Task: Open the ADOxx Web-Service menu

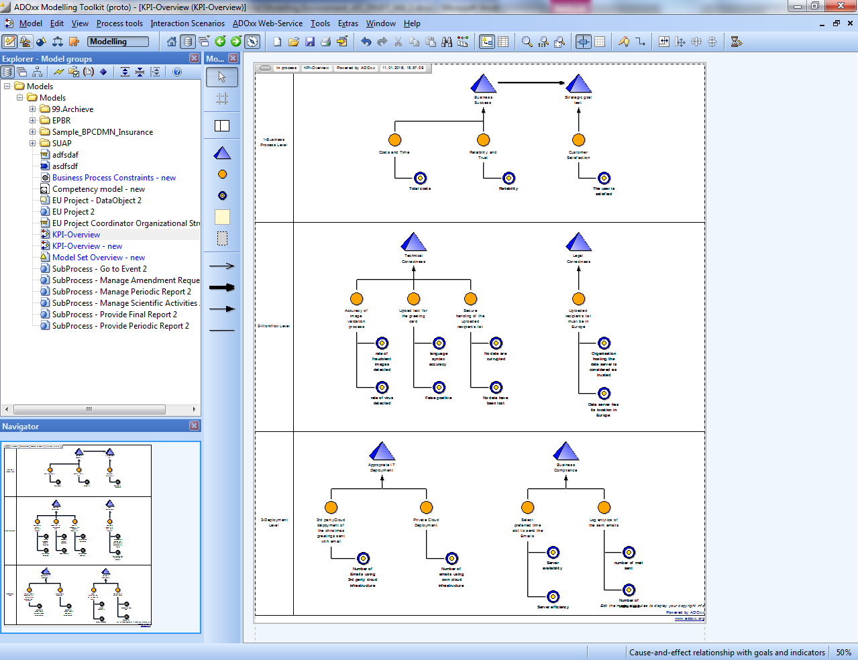Action: pos(268,23)
